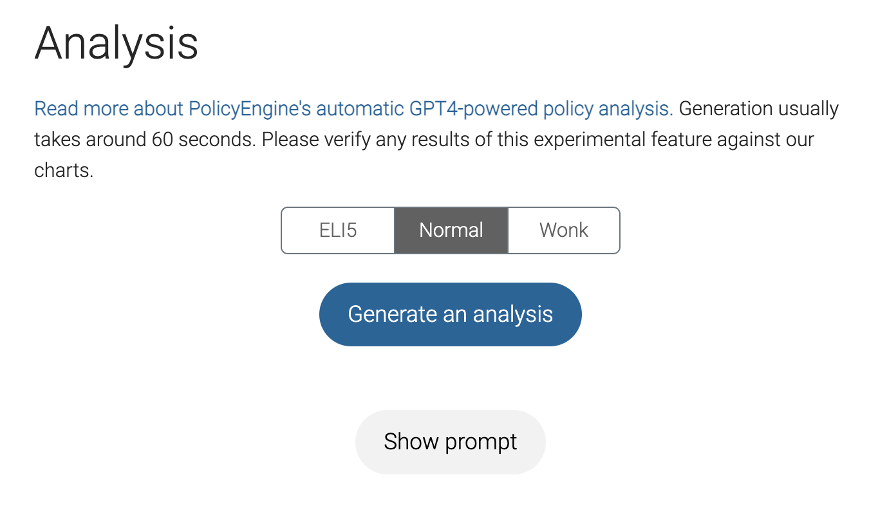The height and width of the screenshot is (524, 869).
Task: Click the Generate an analysis button
Action: [451, 314]
